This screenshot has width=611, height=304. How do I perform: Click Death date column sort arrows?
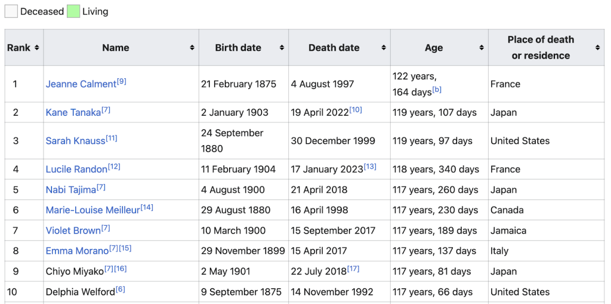click(x=384, y=48)
